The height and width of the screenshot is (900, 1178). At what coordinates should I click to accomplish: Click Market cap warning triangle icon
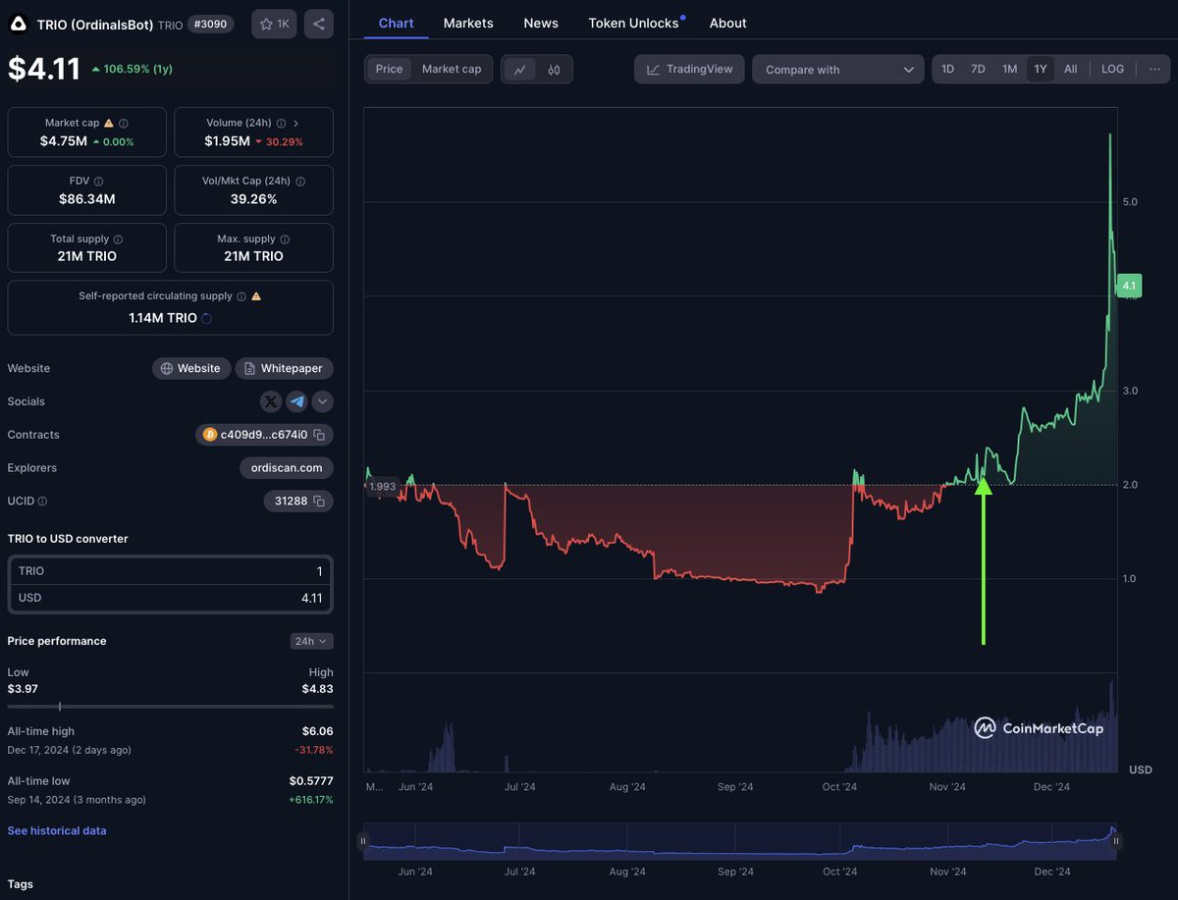click(x=109, y=123)
